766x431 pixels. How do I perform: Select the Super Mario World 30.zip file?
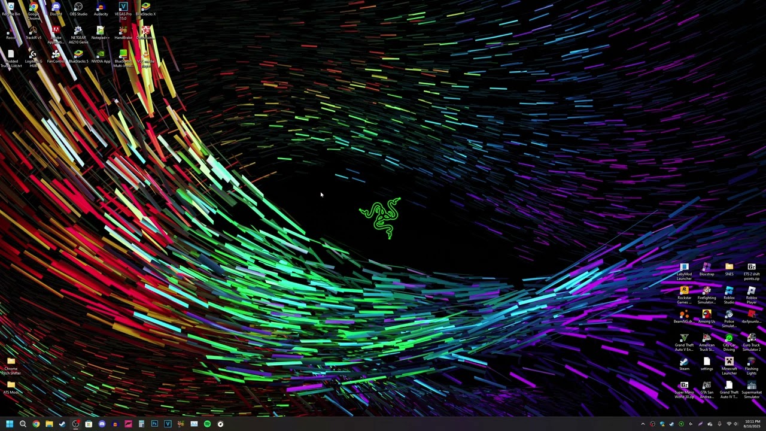point(684,390)
